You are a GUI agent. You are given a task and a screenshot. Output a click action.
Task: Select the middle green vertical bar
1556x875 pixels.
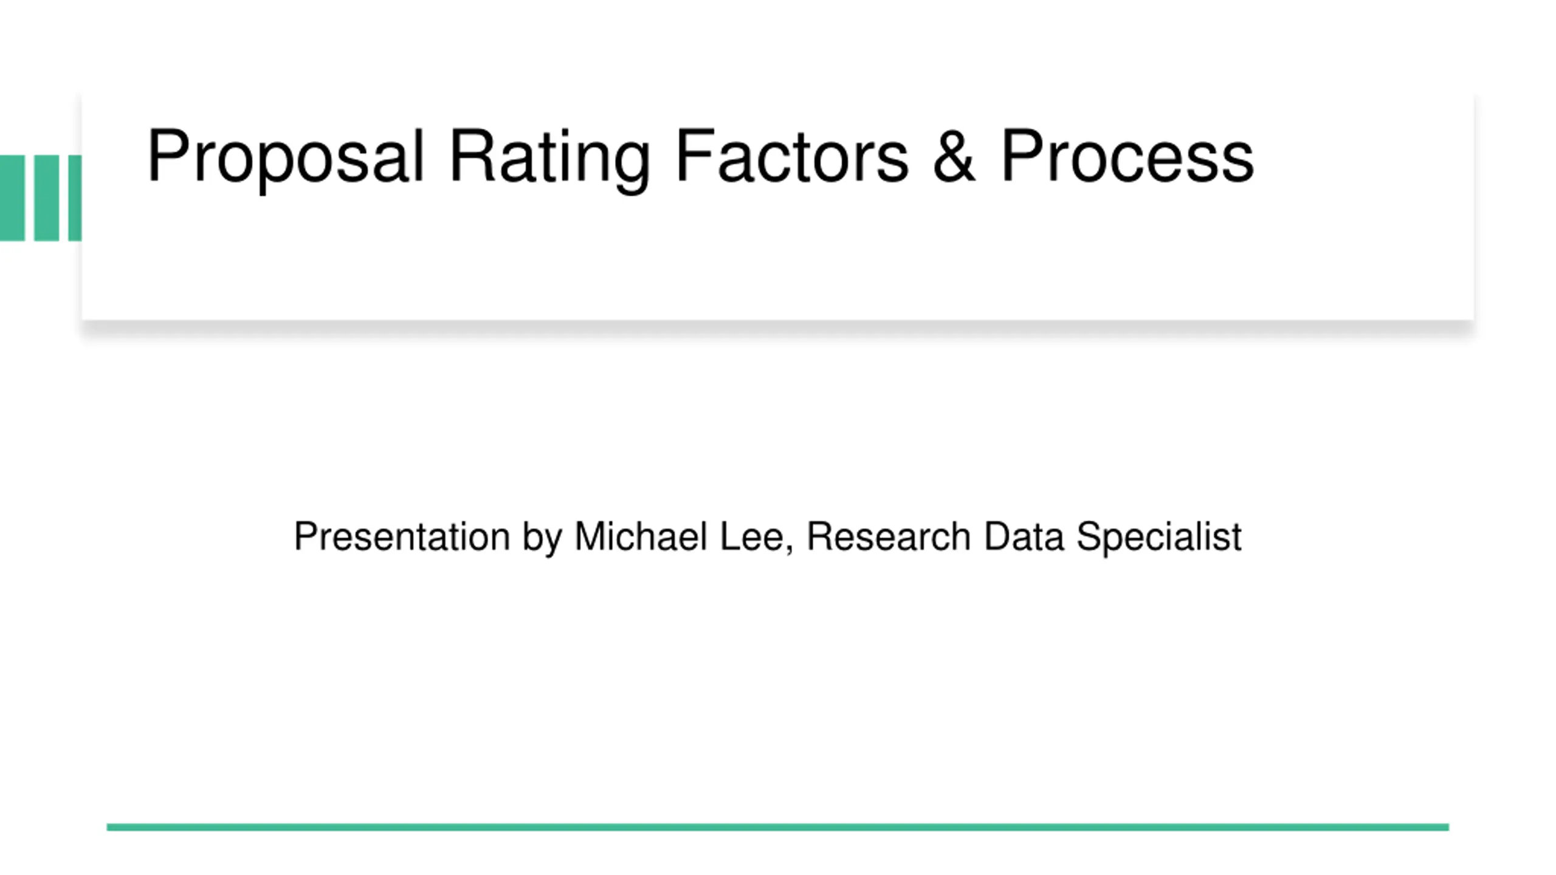click(x=46, y=198)
